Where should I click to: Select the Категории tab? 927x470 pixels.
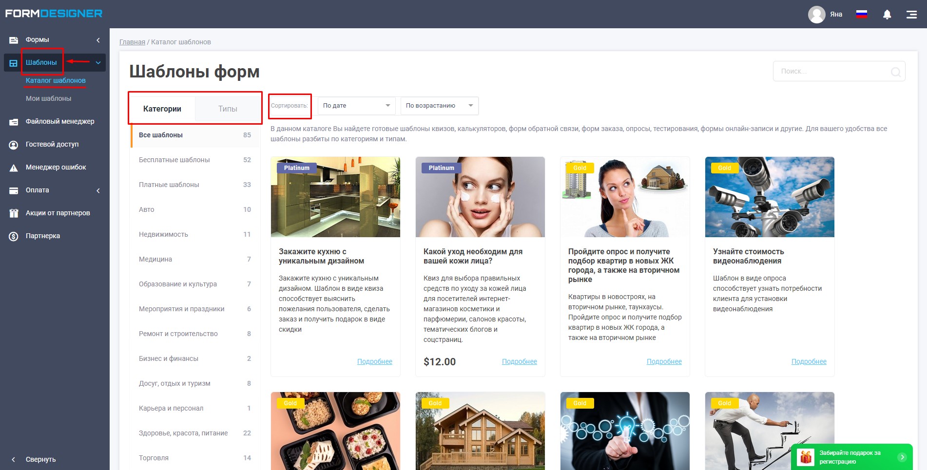click(x=162, y=109)
